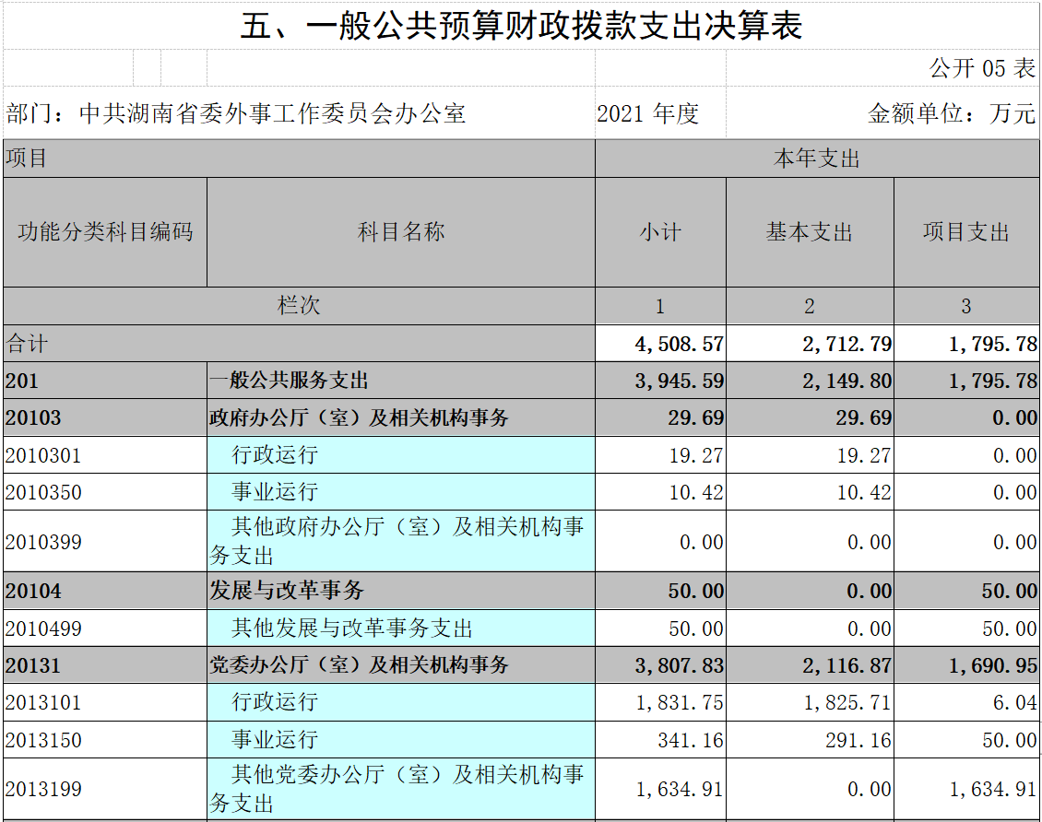The height and width of the screenshot is (822, 1042).
Task: Select the code cell 2013150
Action: tap(105, 740)
